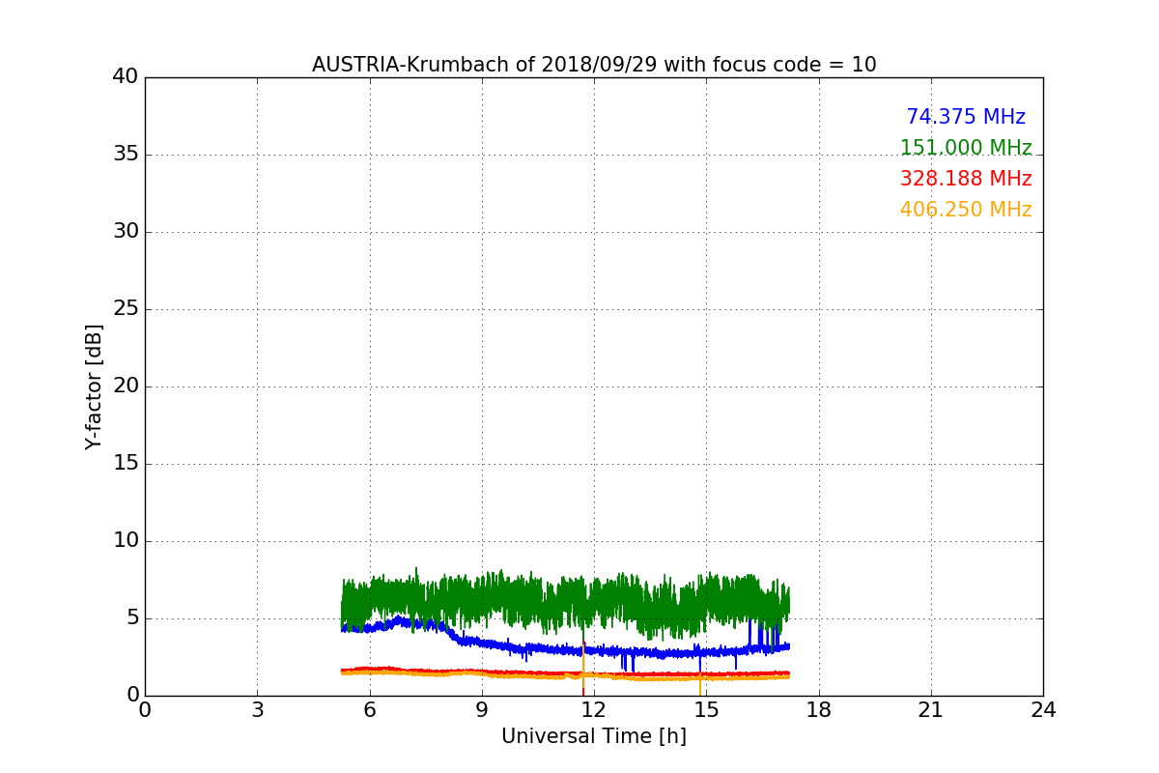Click x-axis tick label '3'
This screenshot has width=1159, height=773.
(x=257, y=710)
